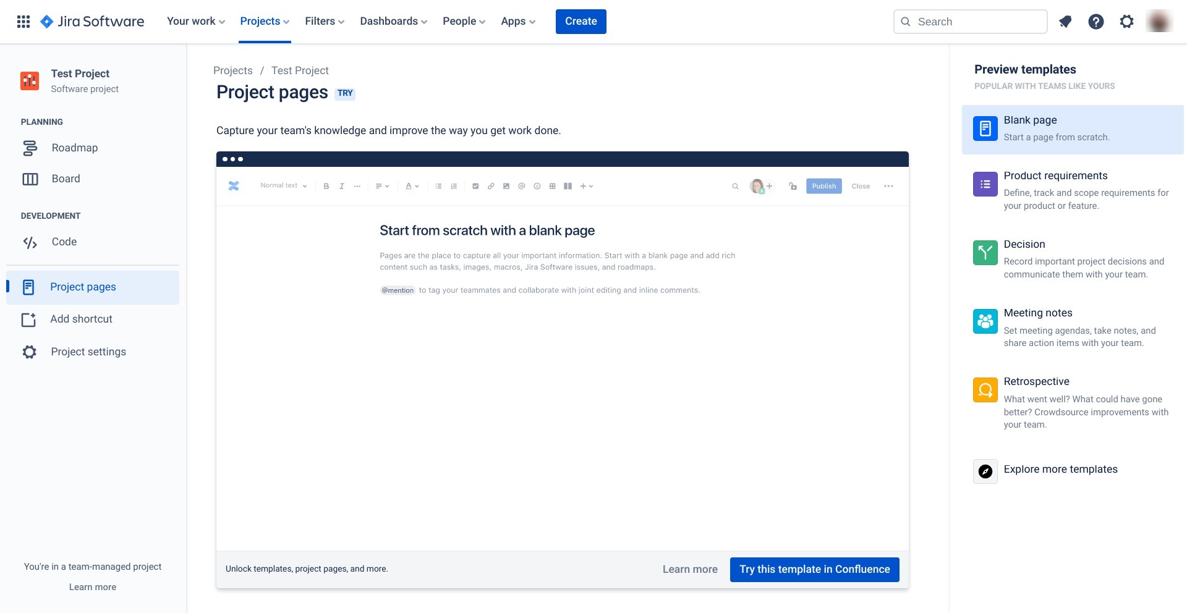Image resolution: width=1187 pixels, height=613 pixels.
Task: Select the Product requirements template text
Action: [1056, 175]
